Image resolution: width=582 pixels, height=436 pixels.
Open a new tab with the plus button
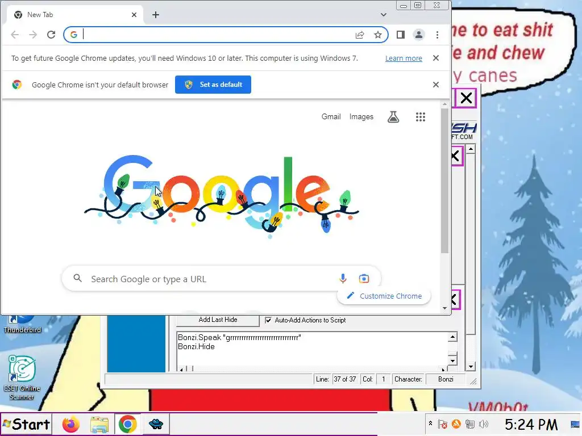pos(156,15)
